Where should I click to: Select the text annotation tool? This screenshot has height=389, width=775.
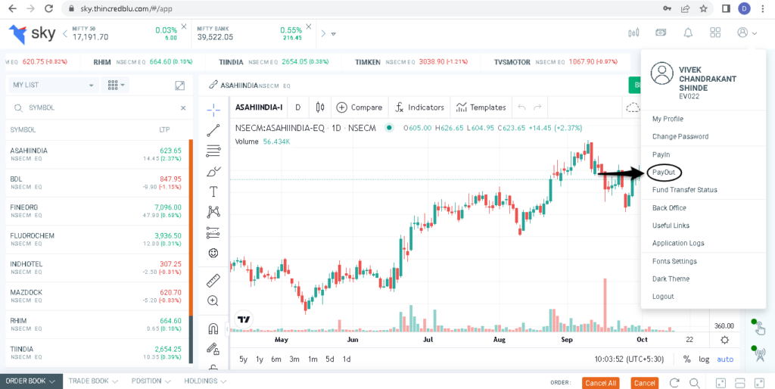point(213,191)
